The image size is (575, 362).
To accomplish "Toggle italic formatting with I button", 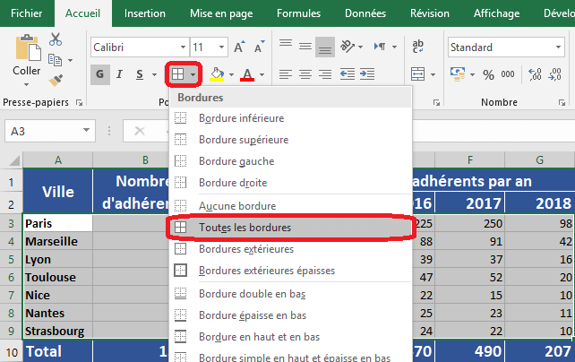I will coord(122,74).
